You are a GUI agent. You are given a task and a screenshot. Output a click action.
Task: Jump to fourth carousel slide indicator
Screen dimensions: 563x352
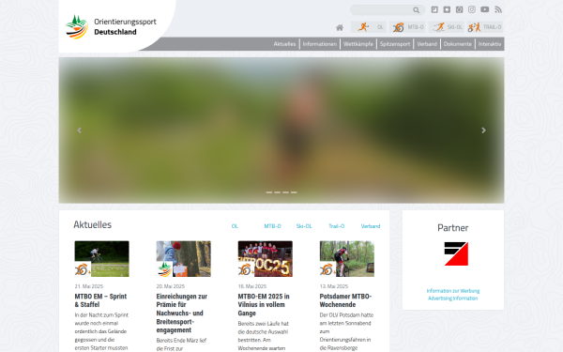point(294,192)
